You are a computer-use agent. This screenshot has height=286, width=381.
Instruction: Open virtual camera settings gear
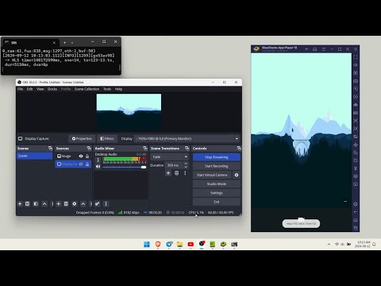[237, 175]
